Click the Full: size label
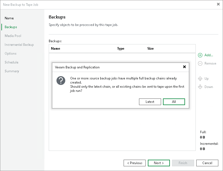The width and height of the screenshot is (223, 171). 203,132
